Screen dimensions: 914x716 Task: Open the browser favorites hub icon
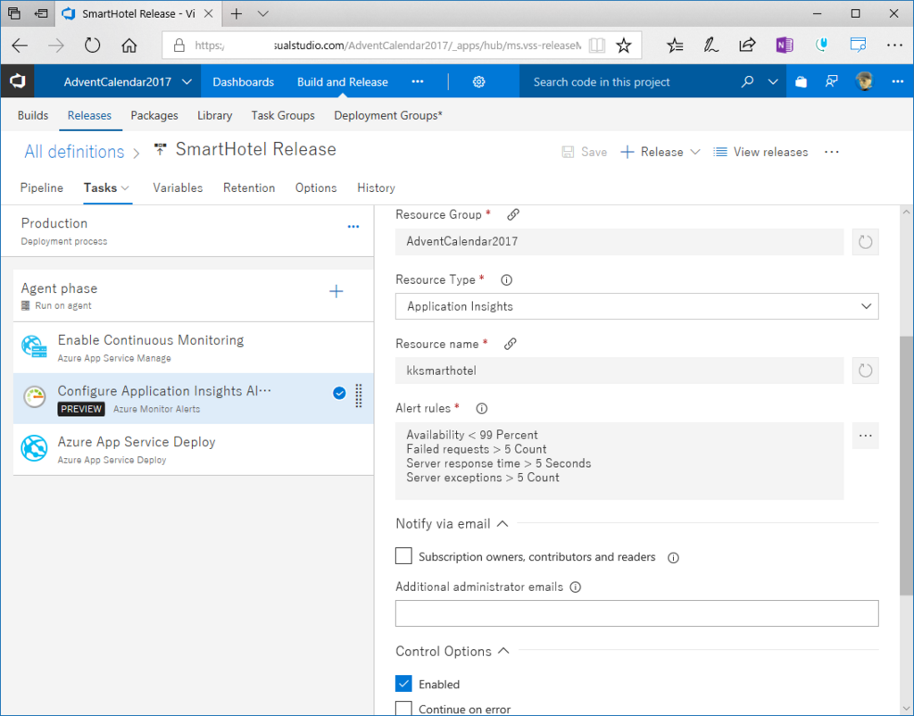point(675,46)
